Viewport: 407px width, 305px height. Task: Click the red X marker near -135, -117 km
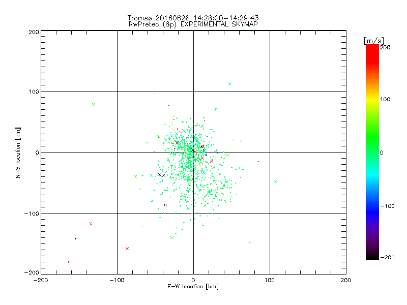91,224
